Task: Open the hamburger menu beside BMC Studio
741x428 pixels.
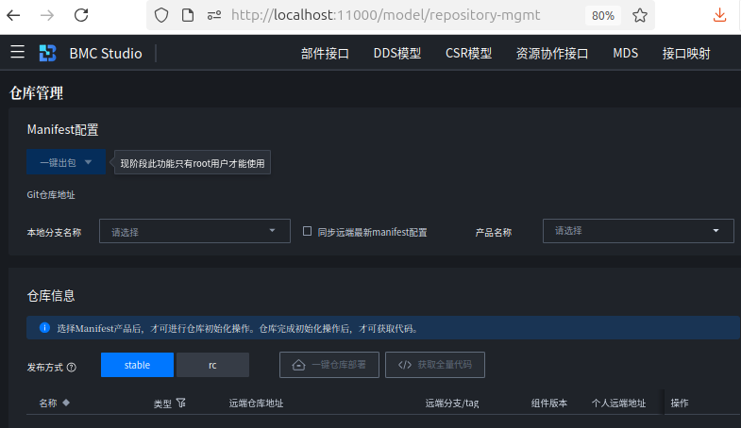Action: [17, 53]
